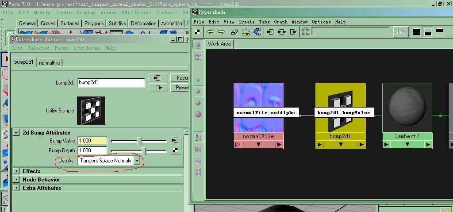Viewport: 453px width, 212px height.
Task: Click bump2d1 node right output arrow
Action: click(361, 144)
